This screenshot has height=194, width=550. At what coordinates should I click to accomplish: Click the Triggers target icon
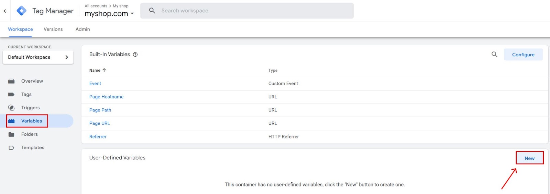click(x=11, y=108)
